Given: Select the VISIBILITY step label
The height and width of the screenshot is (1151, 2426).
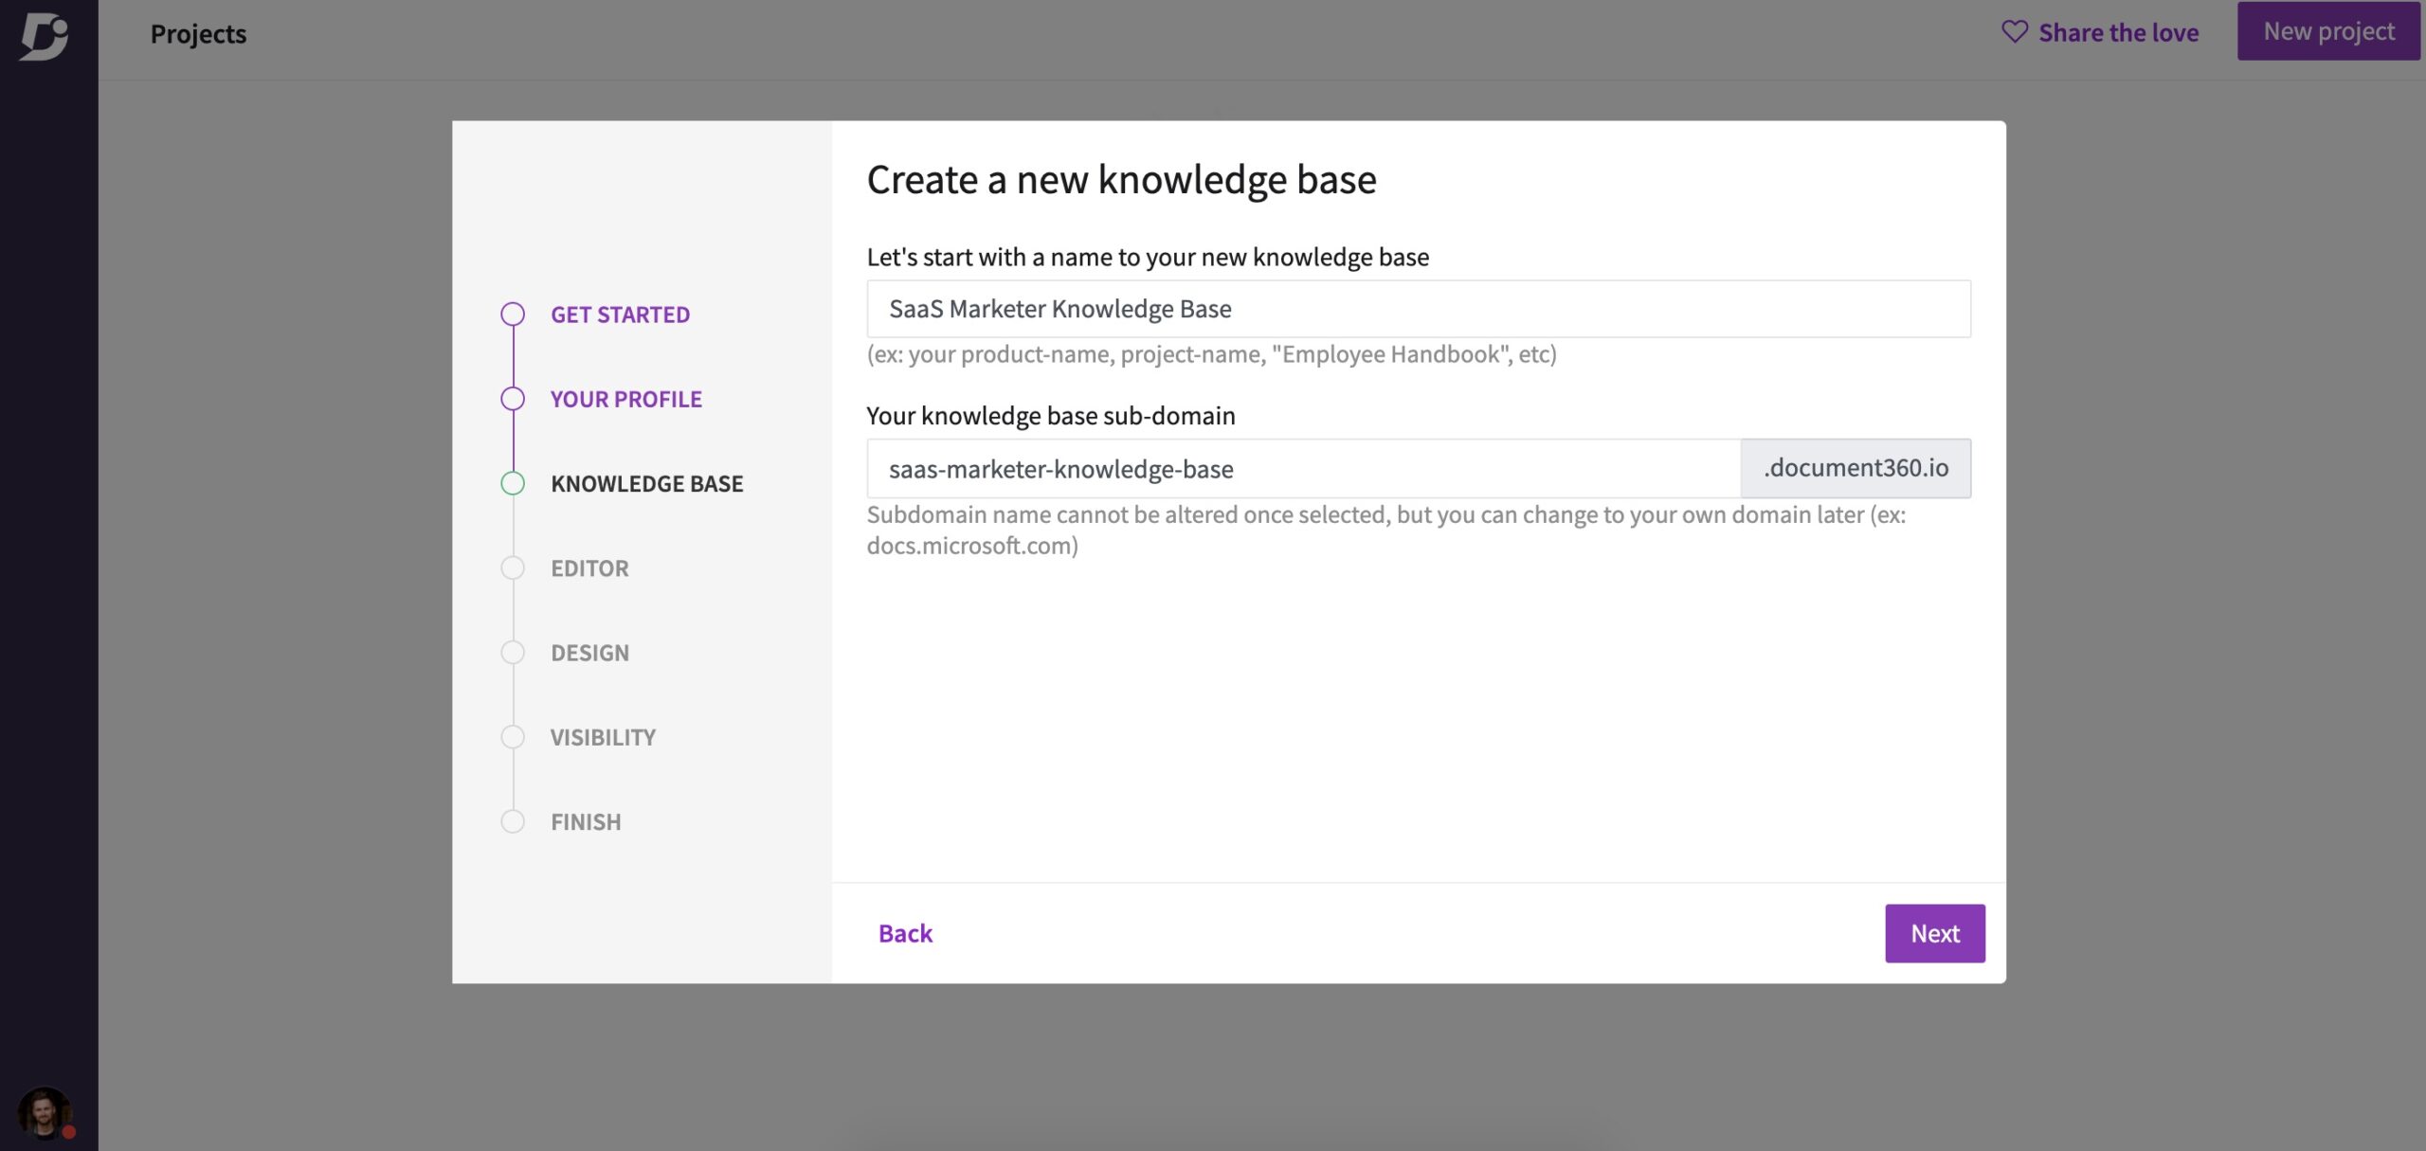Looking at the screenshot, I should coord(603,737).
